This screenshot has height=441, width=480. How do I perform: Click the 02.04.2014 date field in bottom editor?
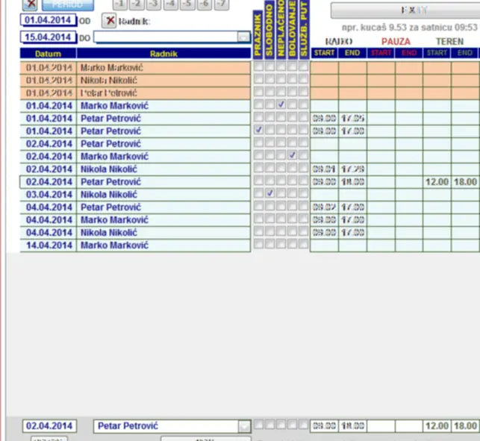pos(49,425)
